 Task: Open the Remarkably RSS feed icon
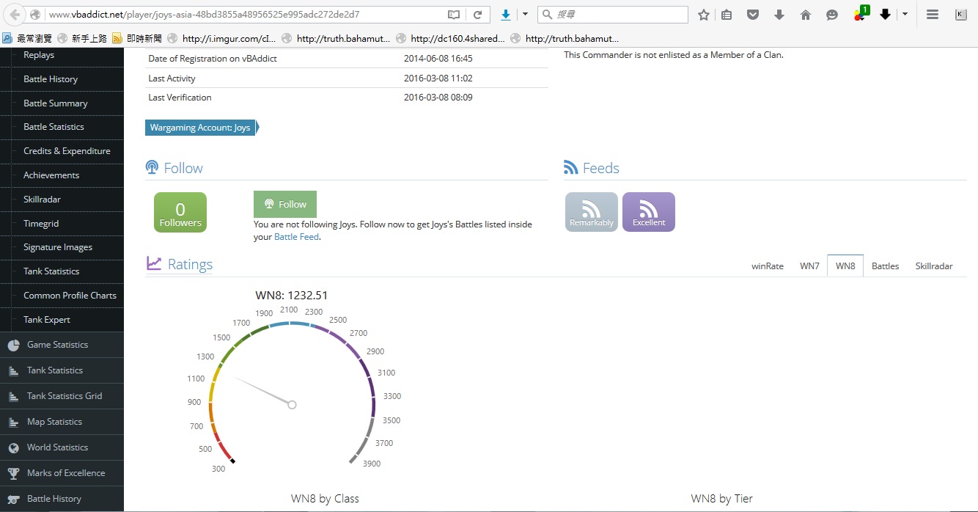(x=592, y=212)
